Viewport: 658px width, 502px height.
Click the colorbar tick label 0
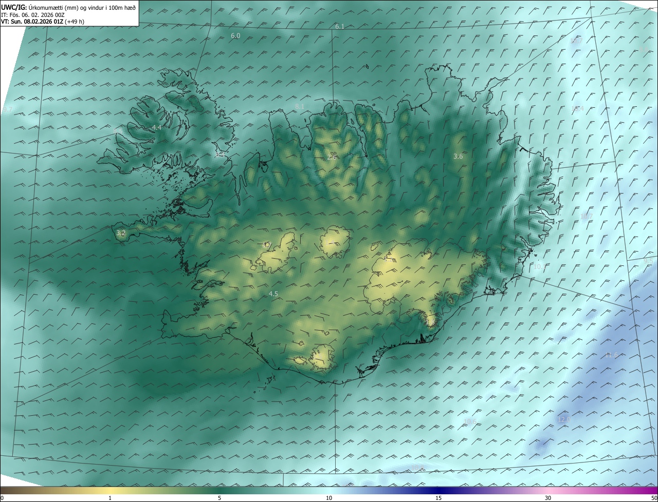pos(2,498)
